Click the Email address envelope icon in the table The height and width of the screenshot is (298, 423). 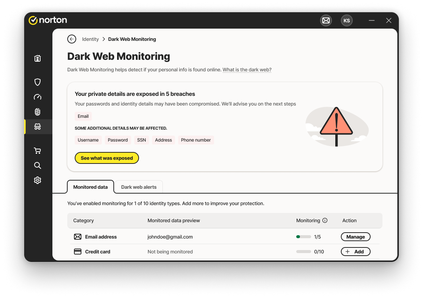78,237
